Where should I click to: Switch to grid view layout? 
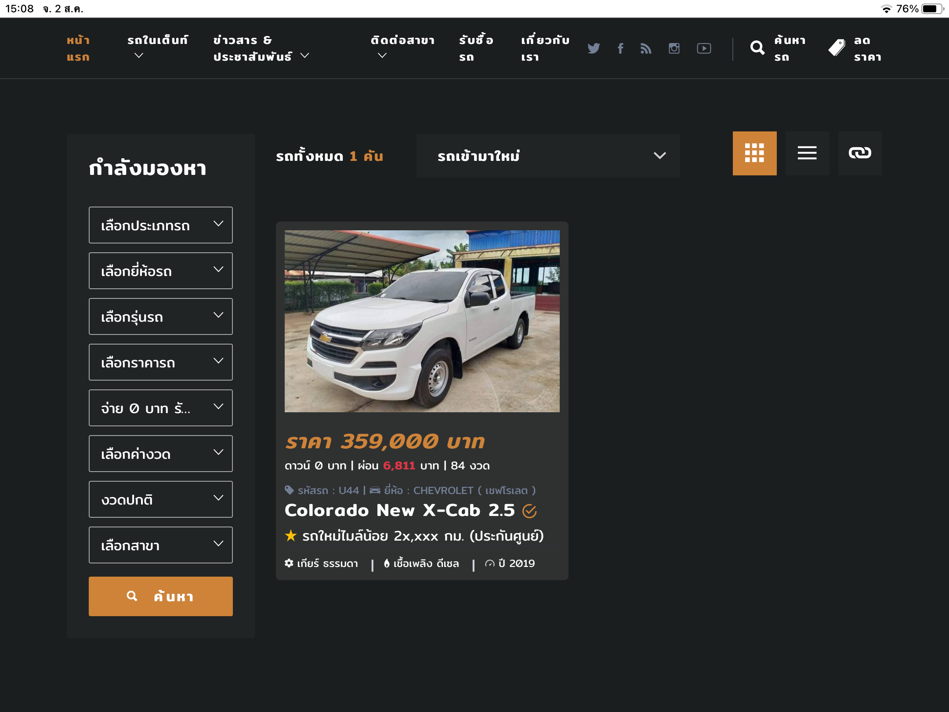(x=754, y=153)
